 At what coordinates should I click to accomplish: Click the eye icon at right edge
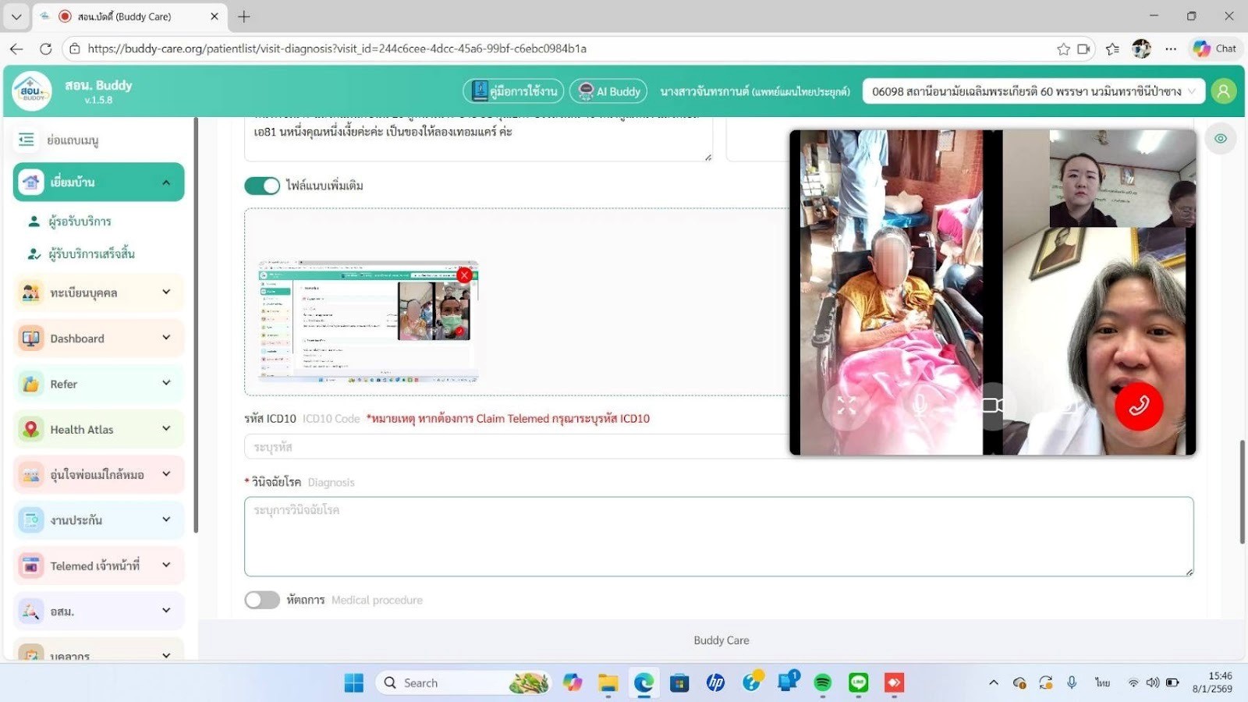1220,139
